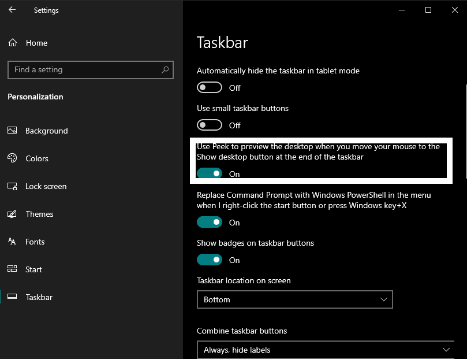The width and height of the screenshot is (467, 359).
Task: Disable Show badges on taskbar buttons
Action: click(x=210, y=260)
